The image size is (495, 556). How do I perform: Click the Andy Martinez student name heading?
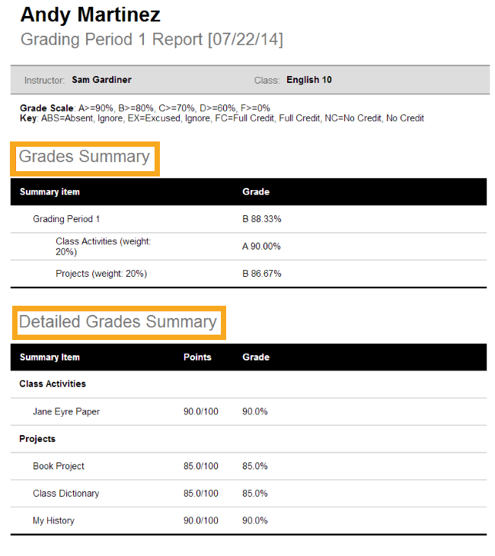(x=90, y=15)
